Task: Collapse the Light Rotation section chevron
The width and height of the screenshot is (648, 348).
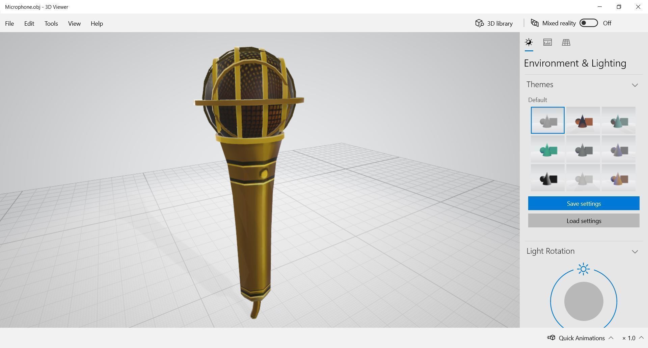Action: pos(635,251)
